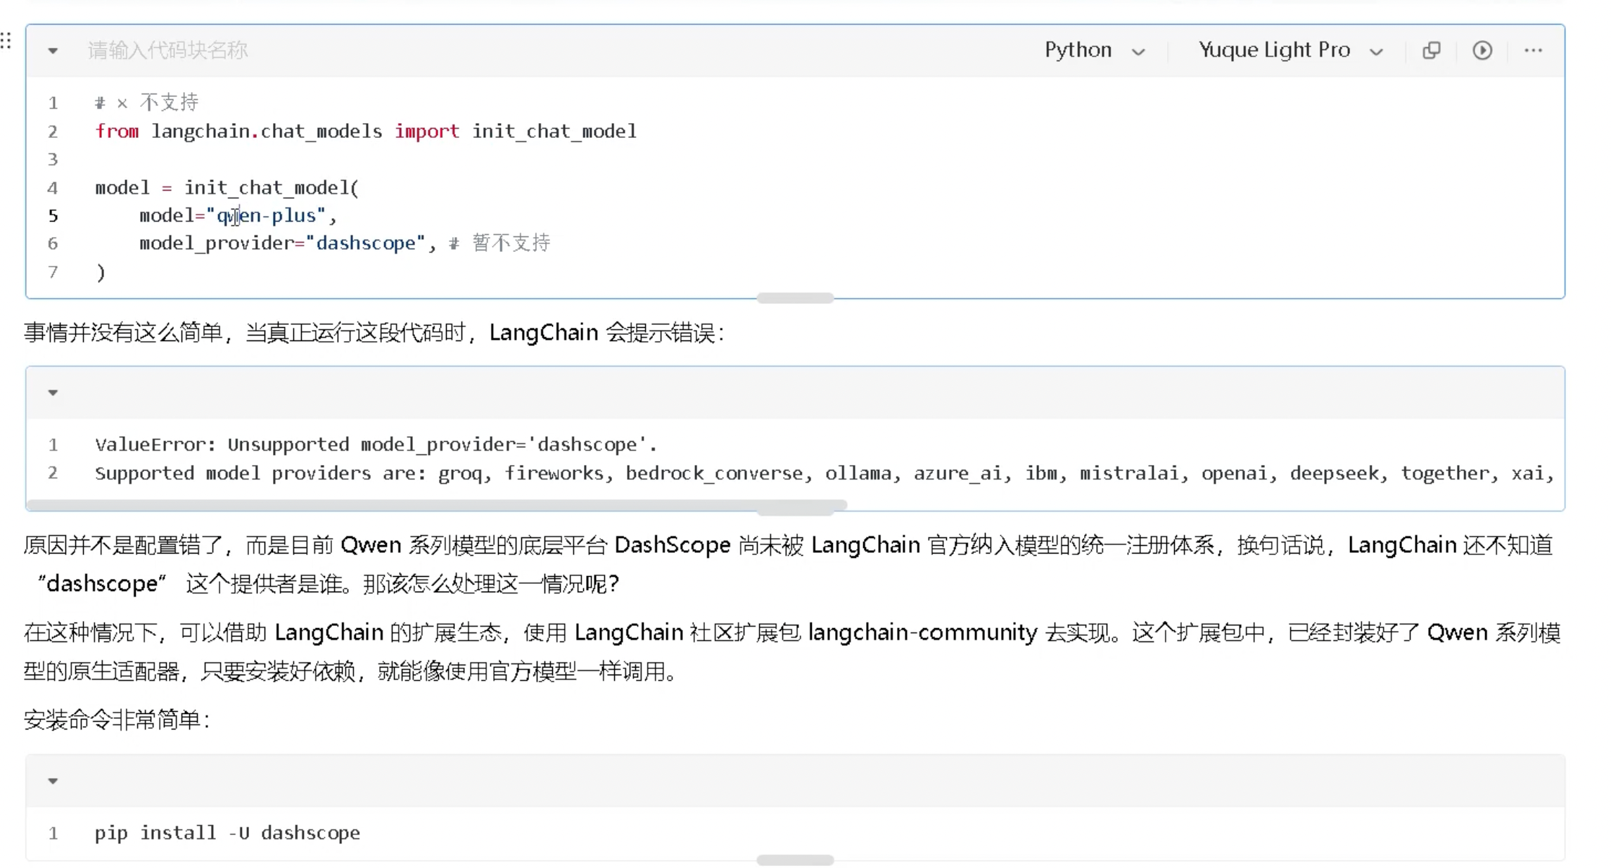Image resolution: width=1611 pixels, height=868 pixels.
Task: Click the horizontal scrollbar of the error block
Action: click(436, 505)
